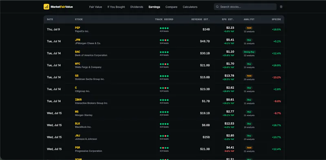Click the Date column header
The height and width of the screenshot is (160, 326).
pos(50,19)
